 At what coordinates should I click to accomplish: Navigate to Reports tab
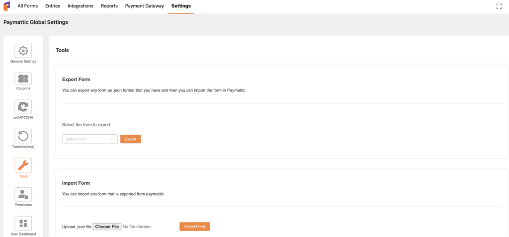tap(108, 6)
